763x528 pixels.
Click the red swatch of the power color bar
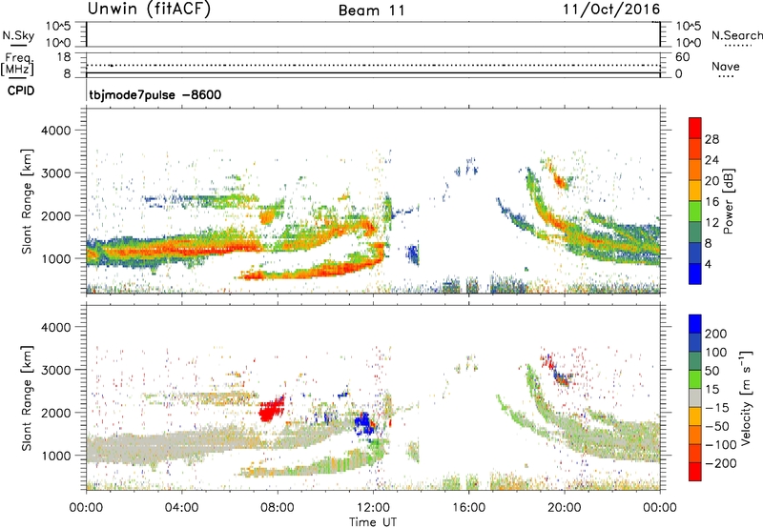[x=695, y=128]
